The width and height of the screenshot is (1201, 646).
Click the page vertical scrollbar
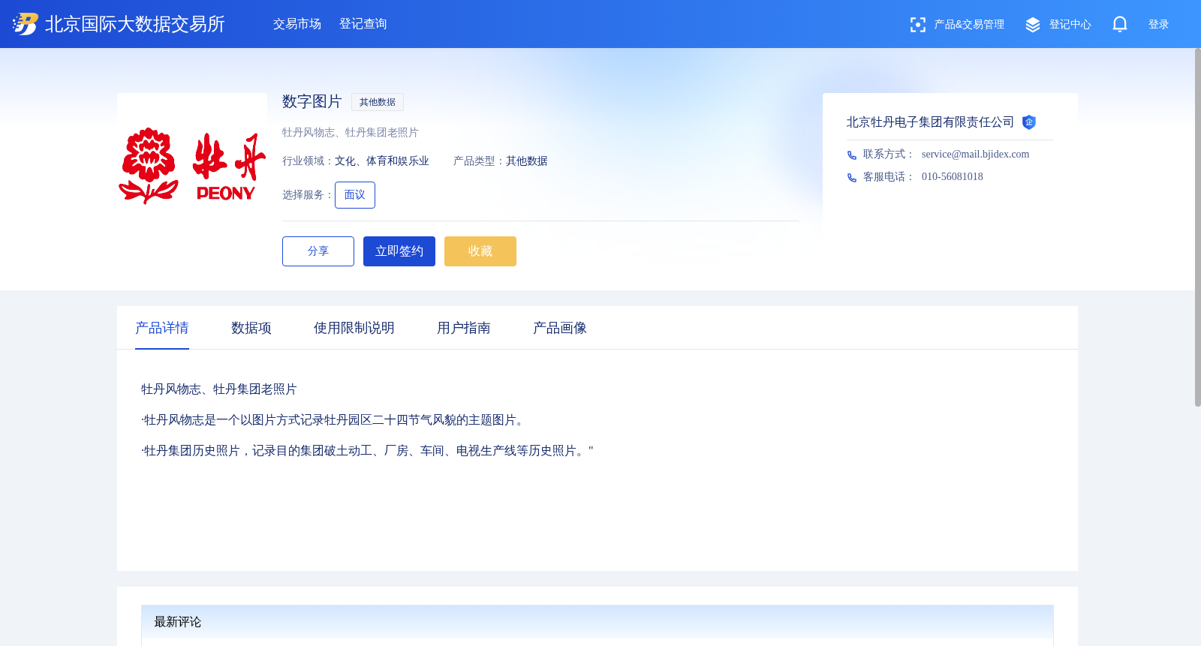[1198, 227]
